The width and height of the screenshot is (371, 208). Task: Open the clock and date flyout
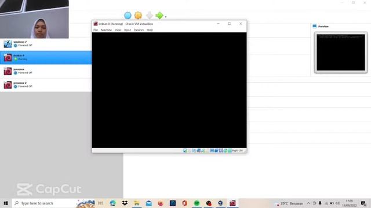pyautogui.click(x=349, y=203)
